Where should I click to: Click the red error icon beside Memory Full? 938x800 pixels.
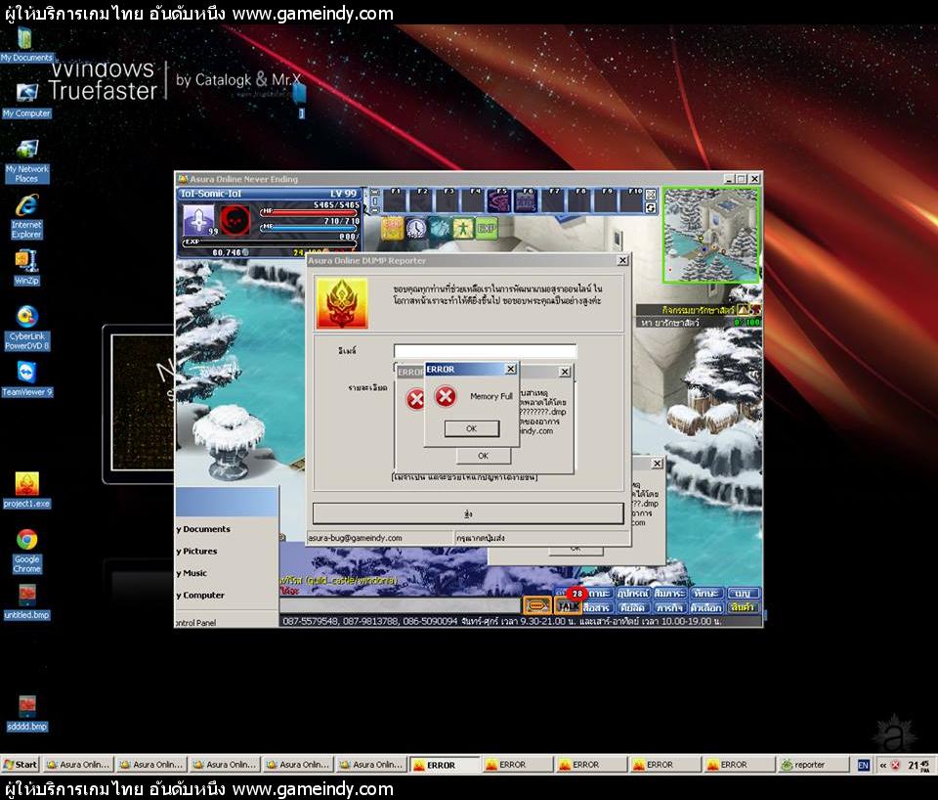446,396
